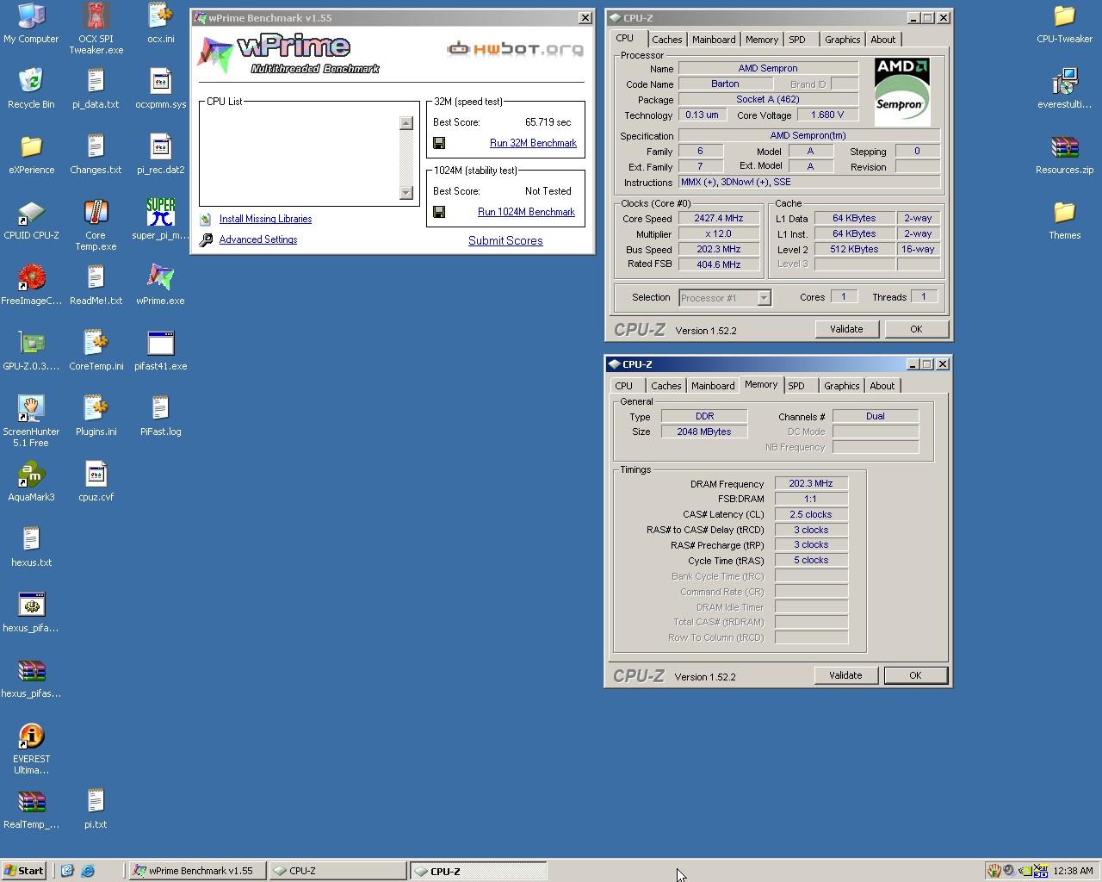Image resolution: width=1102 pixels, height=882 pixels.
Task: Open SPD tab in top CPU-Z window
Action: click(x=797, y=40)
